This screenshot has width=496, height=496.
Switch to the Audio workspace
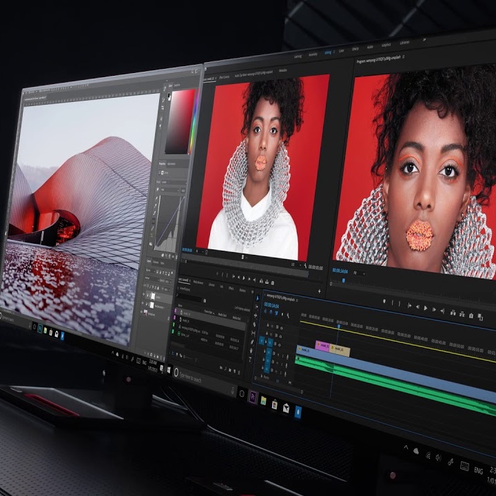[x=370, y=47]
